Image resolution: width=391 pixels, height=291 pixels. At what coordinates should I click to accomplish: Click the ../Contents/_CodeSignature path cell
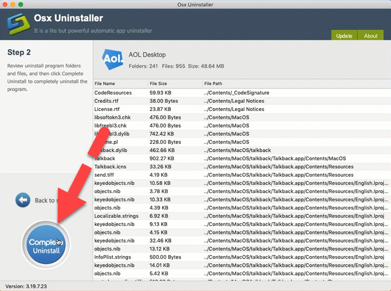[237, 93]
